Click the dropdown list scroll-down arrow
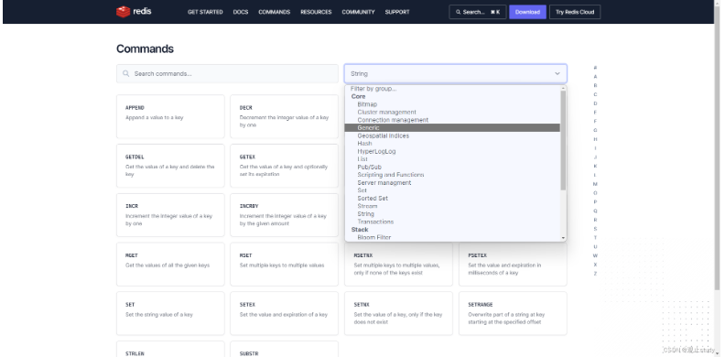Viewport: 725px width, 357px height. click(x=563, y=238)
